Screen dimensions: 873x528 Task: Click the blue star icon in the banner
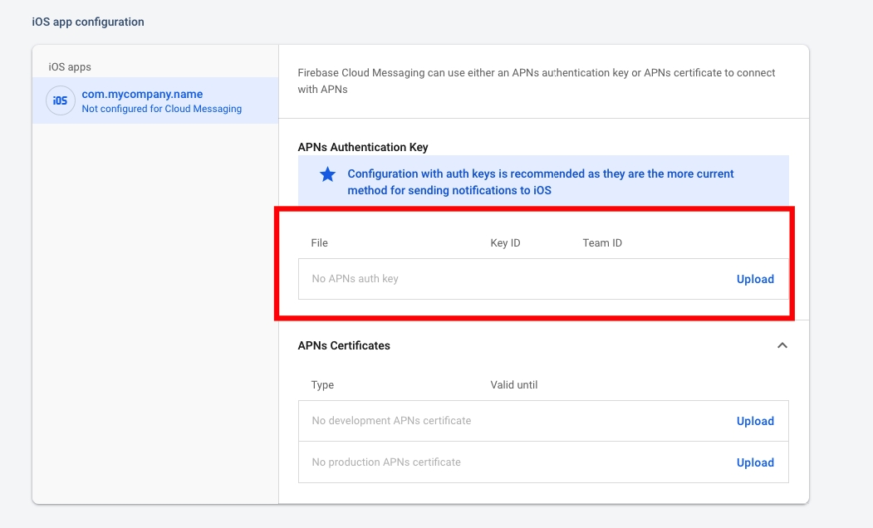coord(327,174)
